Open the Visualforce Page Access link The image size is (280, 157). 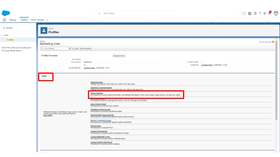pyautogui.click(x=100, y=110)
